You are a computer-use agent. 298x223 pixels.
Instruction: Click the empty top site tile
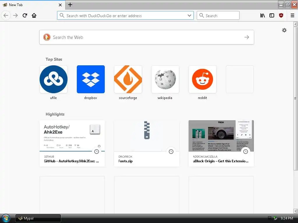coord(240,79)
